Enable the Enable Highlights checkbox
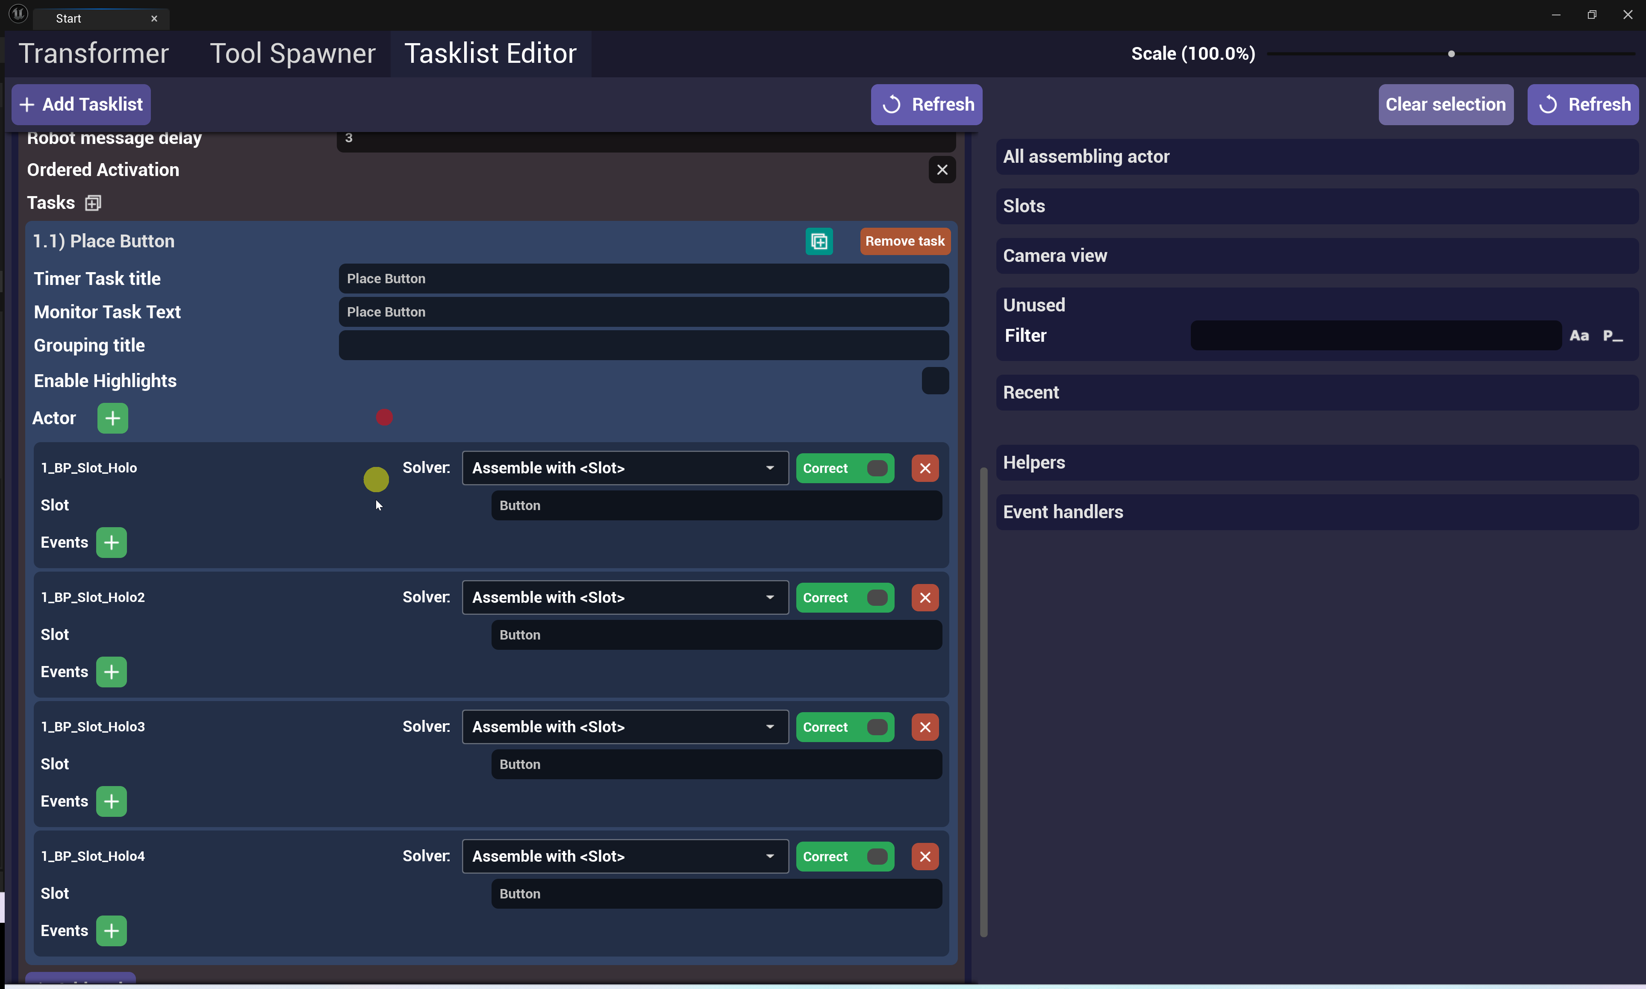The height and width of the screenshot is (989, 1646). 935,381
